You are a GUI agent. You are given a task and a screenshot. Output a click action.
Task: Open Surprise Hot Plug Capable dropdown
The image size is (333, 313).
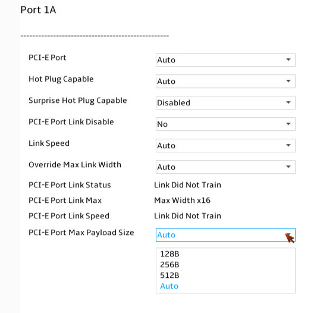point(225,102)
